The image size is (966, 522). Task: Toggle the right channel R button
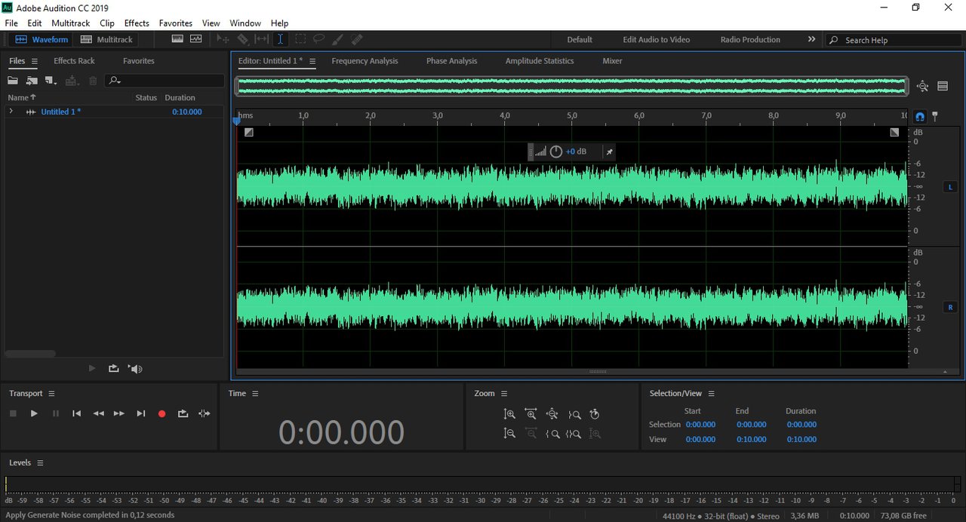point(950,307)
